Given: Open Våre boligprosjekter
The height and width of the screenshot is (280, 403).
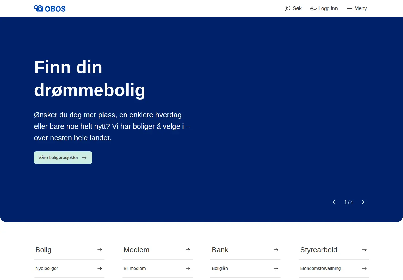Looking at the screenshot, I should point(63,158).
